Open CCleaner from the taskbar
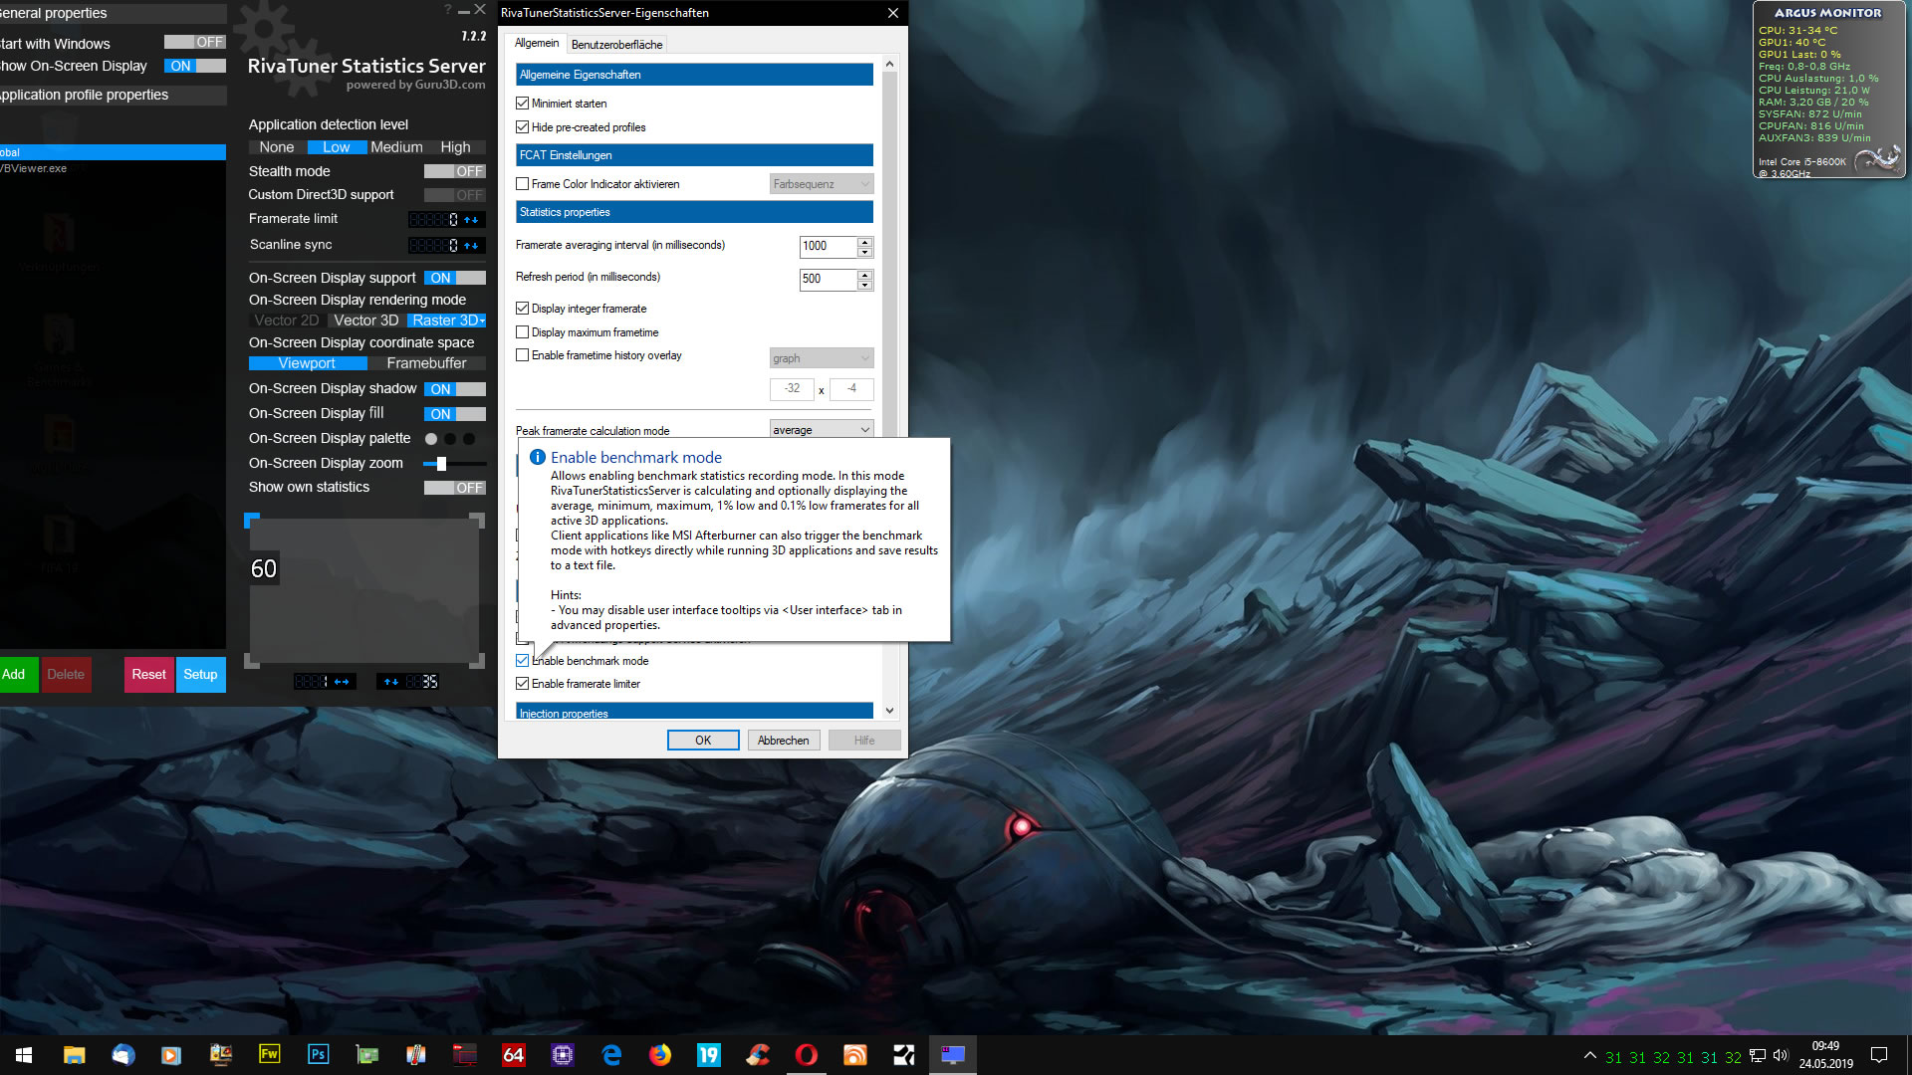The width and height of the screenshot is (1912, 1075). click(758, 1054)
